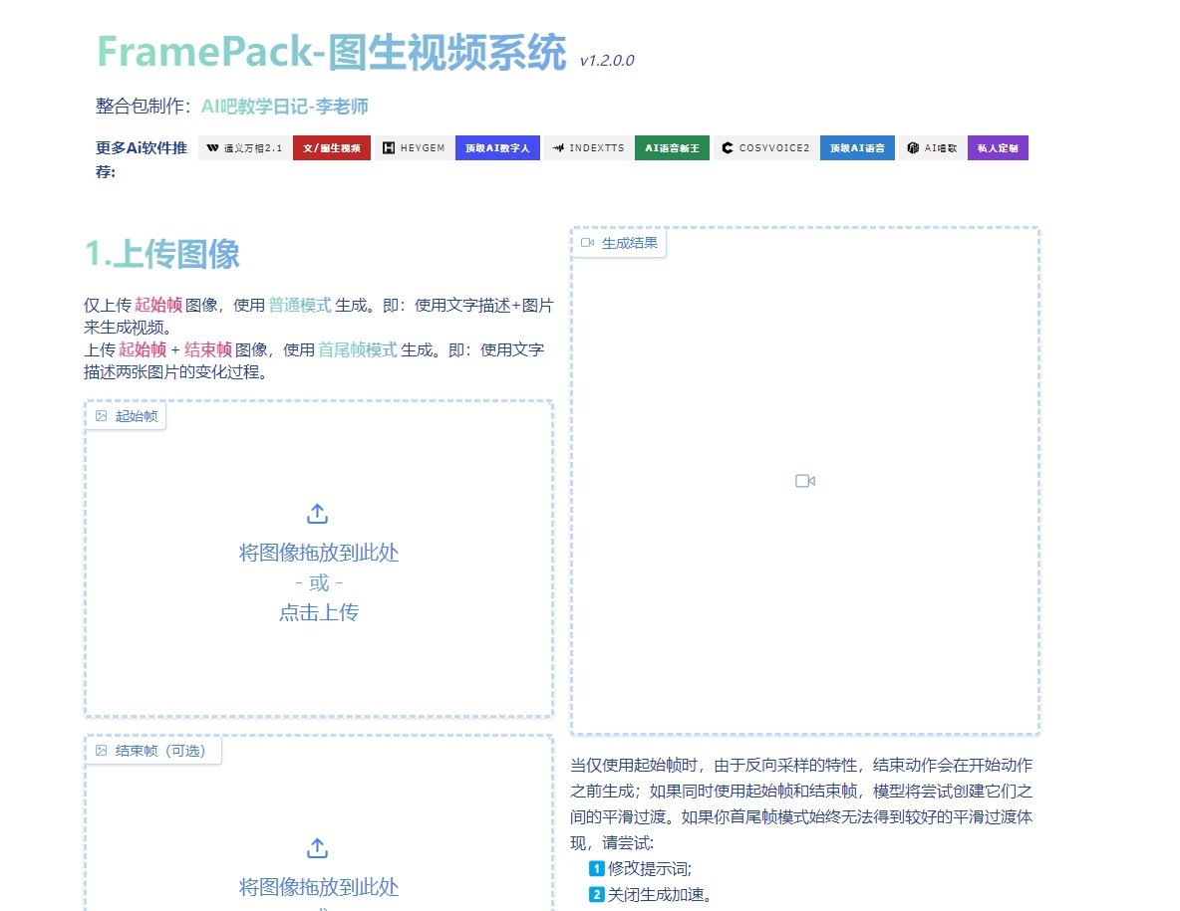This screenshot has height=911, width=1180.
Task: Click the upload arrow in 结束帧 area
Action: pos(317,847)
